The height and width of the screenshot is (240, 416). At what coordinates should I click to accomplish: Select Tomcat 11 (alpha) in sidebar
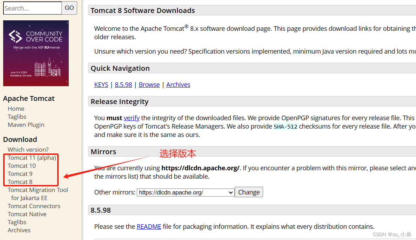pyautogui.click(x=31, y=157)
